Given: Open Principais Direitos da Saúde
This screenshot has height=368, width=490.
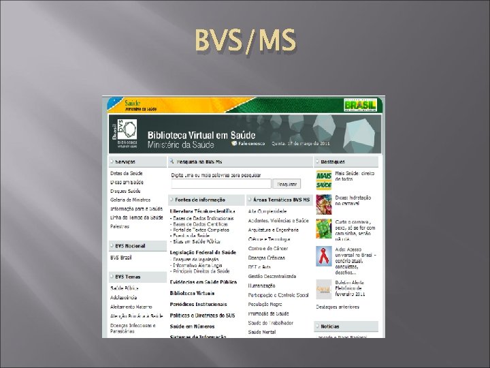Looking at the screenshot, I should pos(201,271).
